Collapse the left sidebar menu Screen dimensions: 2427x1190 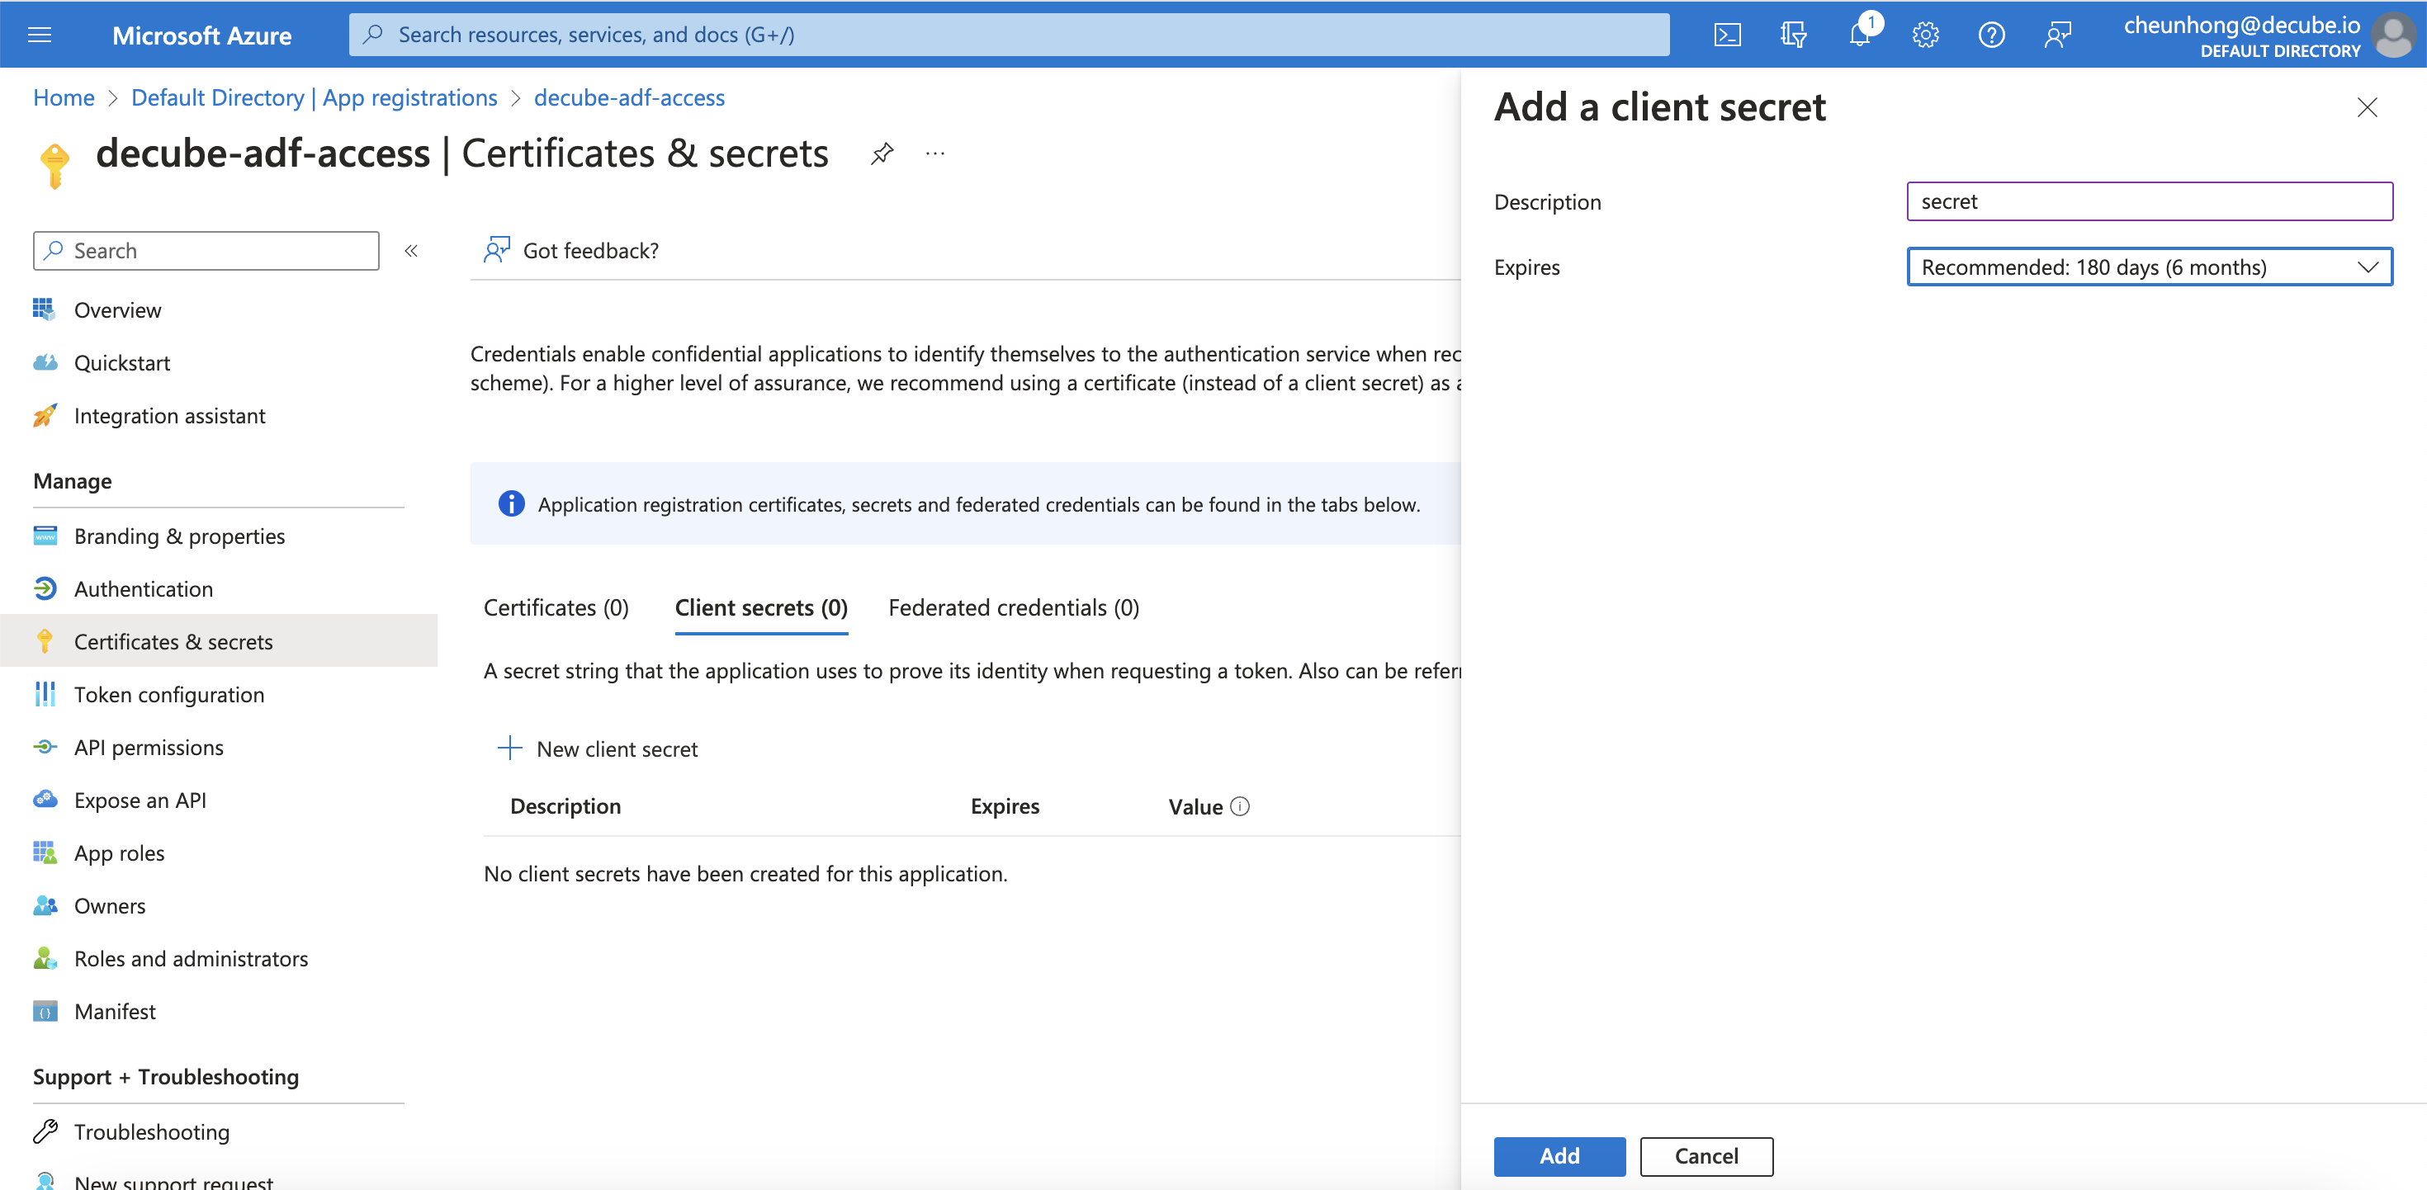411,251
